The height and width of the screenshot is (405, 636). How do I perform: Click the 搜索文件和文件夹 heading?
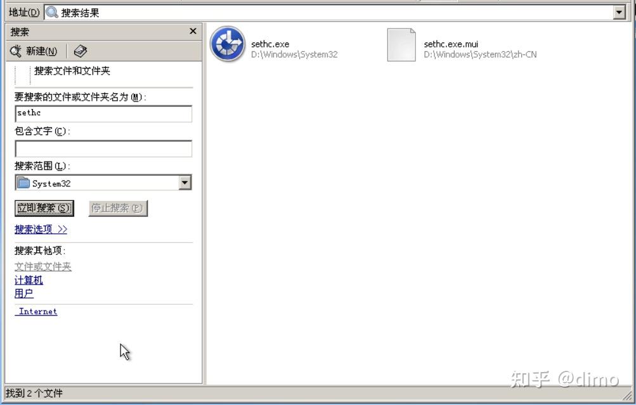[x=72, y=71]
